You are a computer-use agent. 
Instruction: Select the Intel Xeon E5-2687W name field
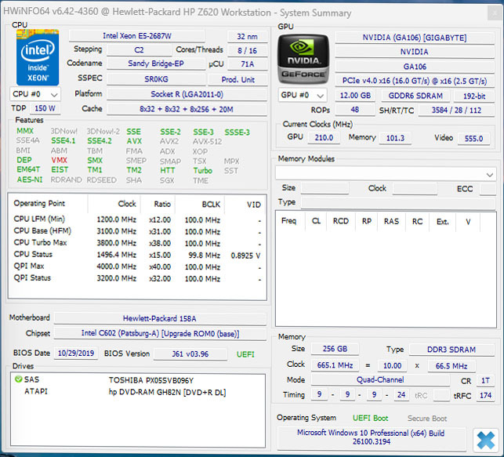[x=136, y=36]
